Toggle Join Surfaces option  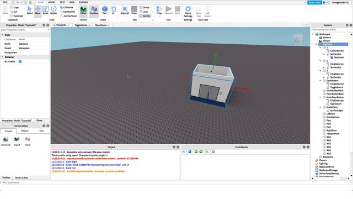[x=68, y=16]
